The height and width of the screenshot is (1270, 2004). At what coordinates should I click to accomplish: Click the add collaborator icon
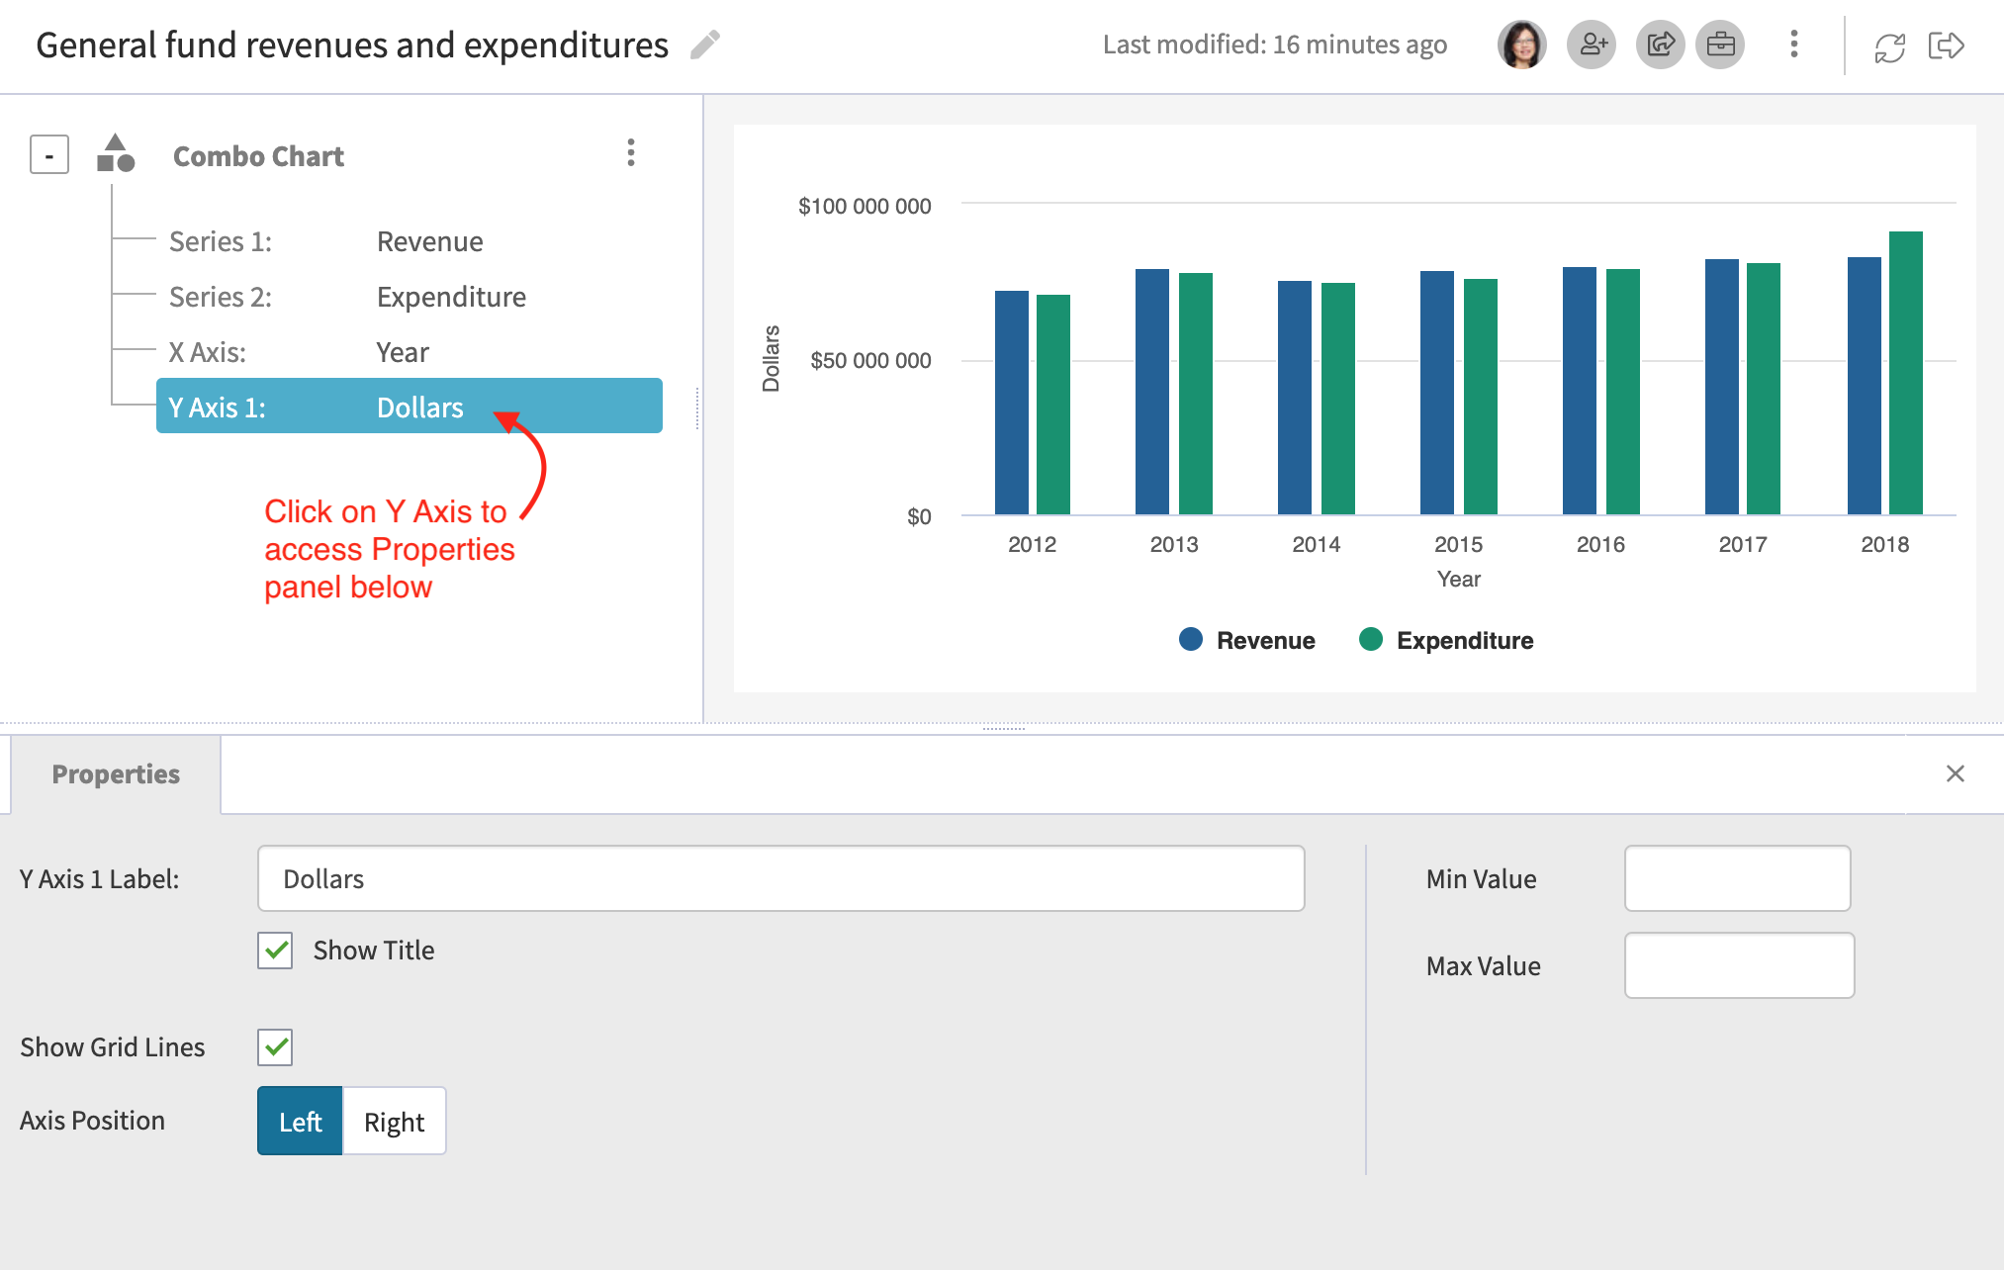pos(1592,45)
